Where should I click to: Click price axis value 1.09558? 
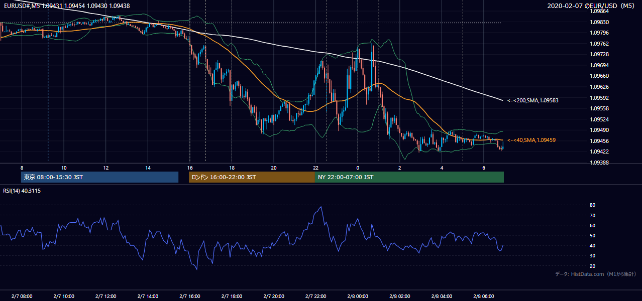pyautogui.click(x=599, y=108)
